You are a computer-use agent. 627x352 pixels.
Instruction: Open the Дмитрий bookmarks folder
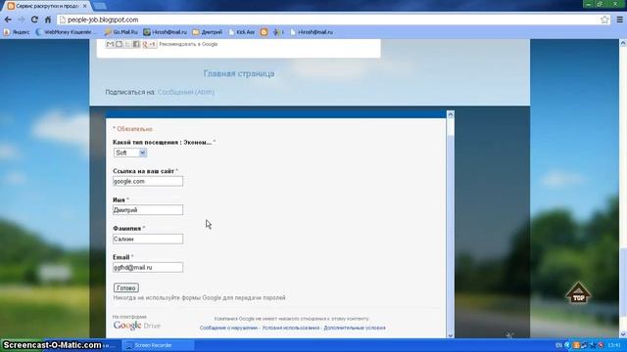[207, 32]
